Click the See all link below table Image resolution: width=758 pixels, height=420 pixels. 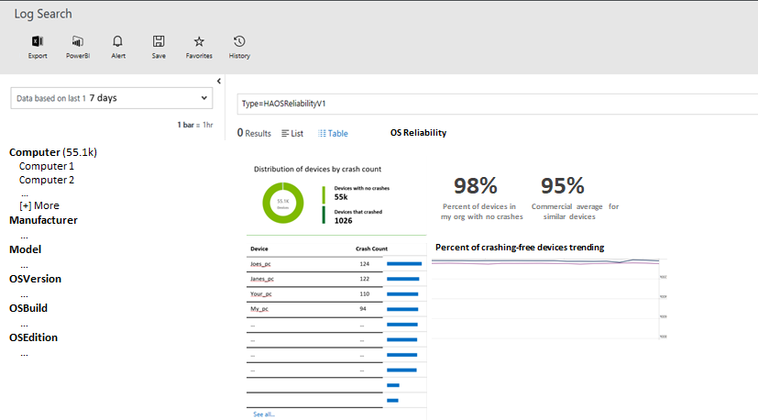click(x=264, y=414)
